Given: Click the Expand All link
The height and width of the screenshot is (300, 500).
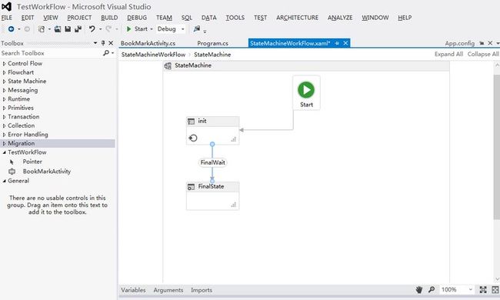Looking at the screenshot, I should (448, 54).
